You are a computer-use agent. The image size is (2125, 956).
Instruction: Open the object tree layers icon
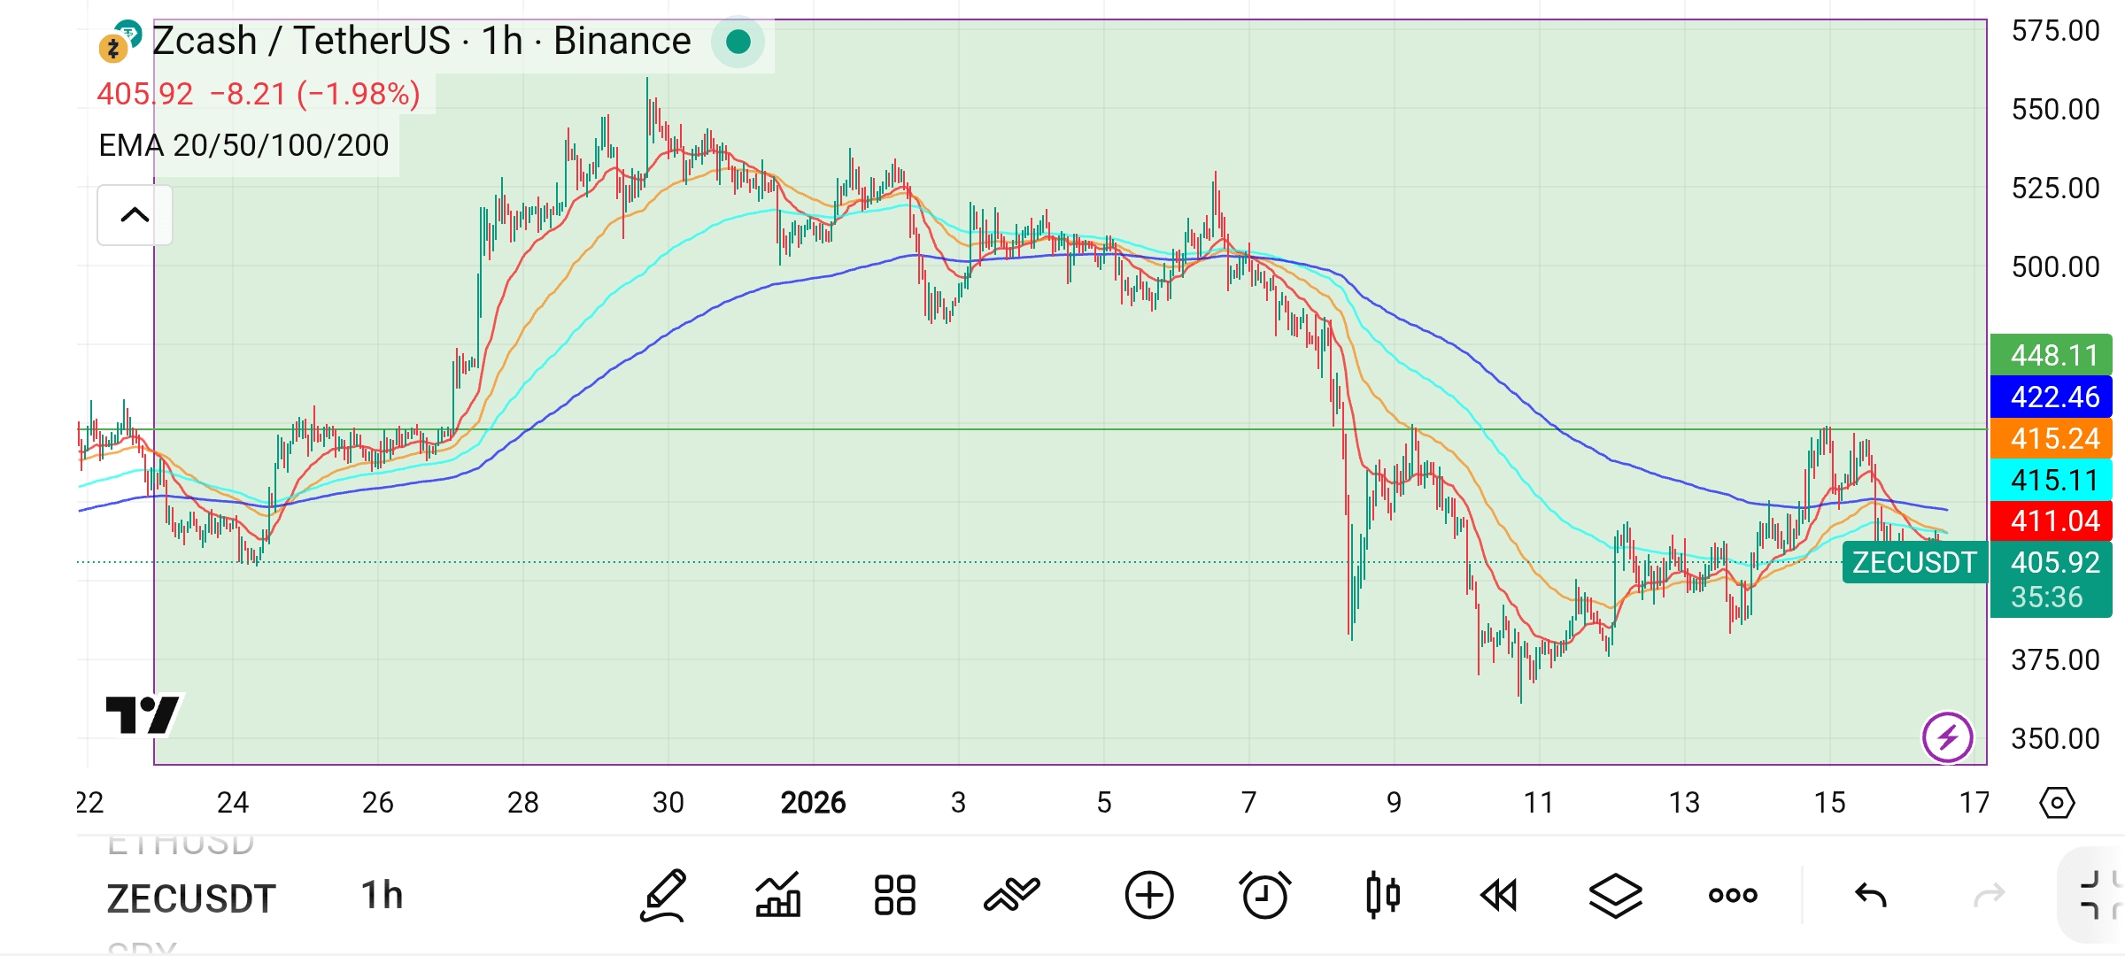[x=1616, y=896]
